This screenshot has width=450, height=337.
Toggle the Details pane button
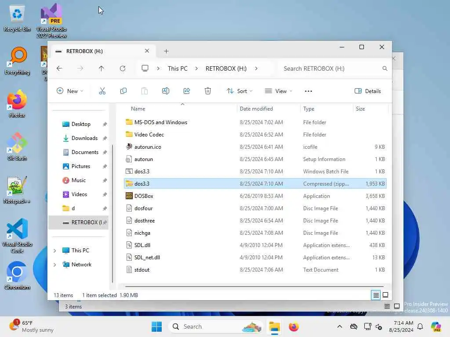point(368,91)
